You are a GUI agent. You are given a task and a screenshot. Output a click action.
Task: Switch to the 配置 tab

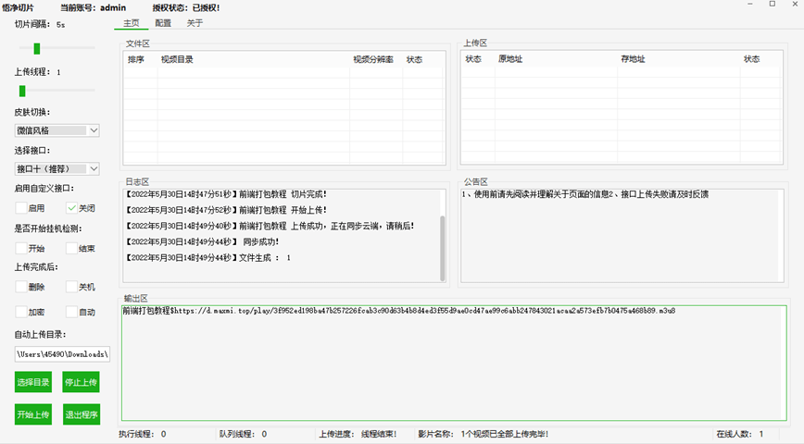click(163, 23)
